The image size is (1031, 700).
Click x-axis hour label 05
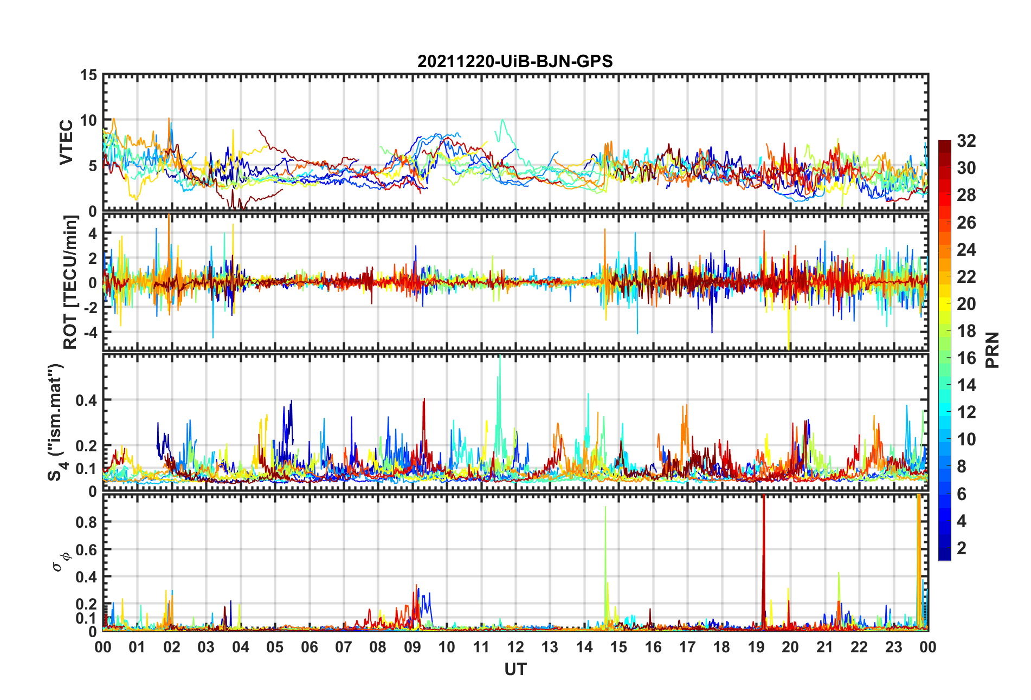tap(275, 647)
